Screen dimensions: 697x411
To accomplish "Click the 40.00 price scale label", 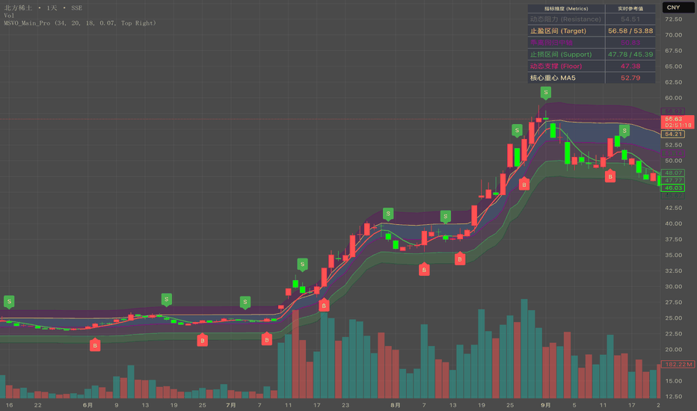I will coord(673,223).
